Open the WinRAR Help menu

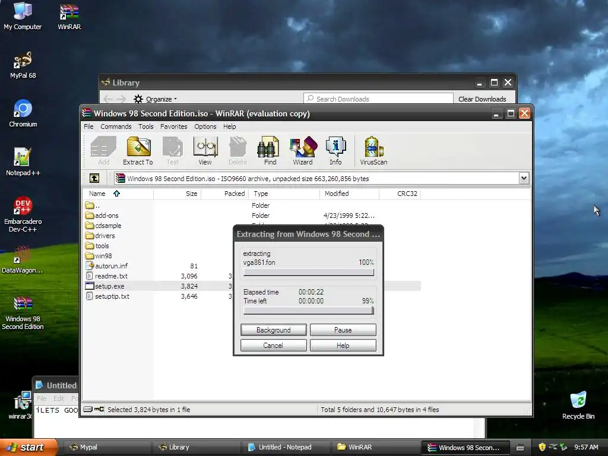pyautogui.click(x=230, y=126)
